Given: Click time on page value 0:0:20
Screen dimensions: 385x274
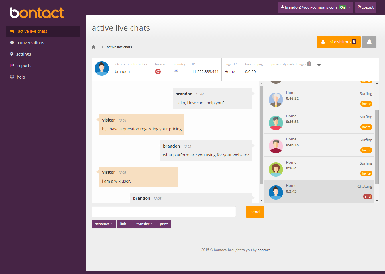Looking at the screenshot, I should 250,72.
